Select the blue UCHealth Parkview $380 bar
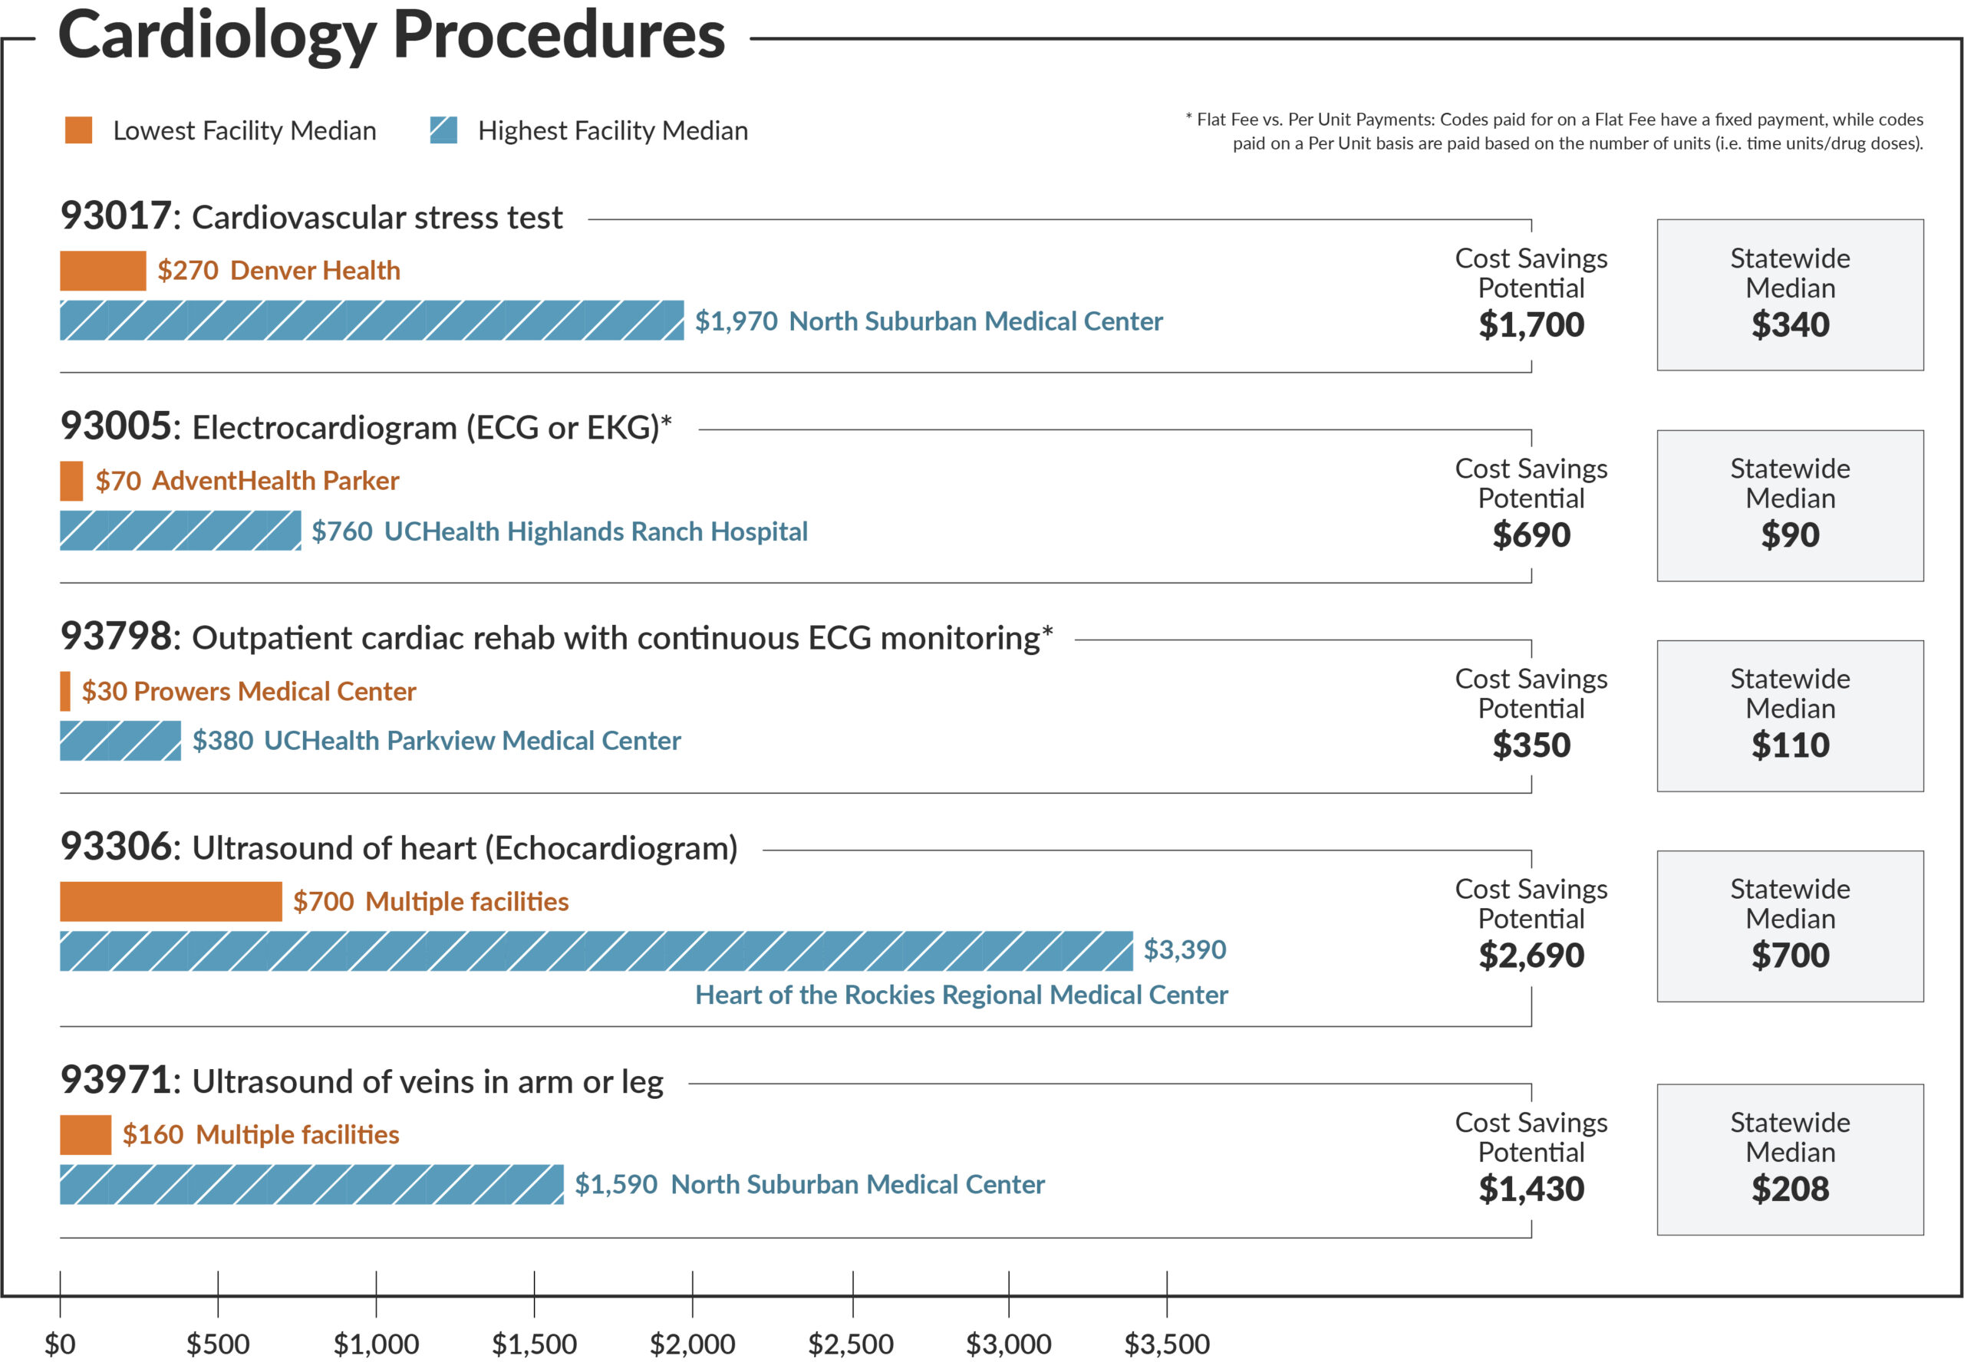Image resolution: width=1964 pixels, height=1362 pixels. tap(120, 740)
